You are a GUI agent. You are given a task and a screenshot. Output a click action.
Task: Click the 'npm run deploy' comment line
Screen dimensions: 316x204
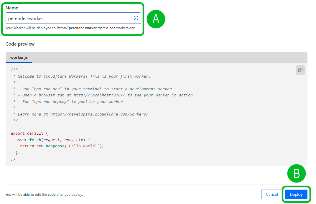point(68,101)
